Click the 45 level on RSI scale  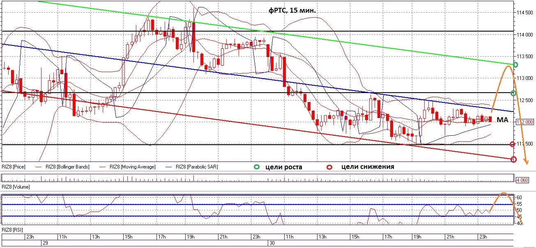click(x=520, y=216)
